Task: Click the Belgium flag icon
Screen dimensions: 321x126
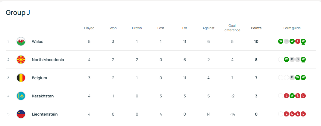Action: click(21, 78)
